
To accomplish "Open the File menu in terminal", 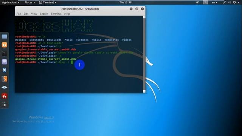I will coord(19,14).
